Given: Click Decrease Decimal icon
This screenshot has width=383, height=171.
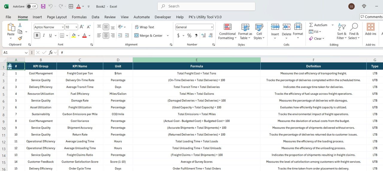Looking at the screenshot, I should click(211, 36).
